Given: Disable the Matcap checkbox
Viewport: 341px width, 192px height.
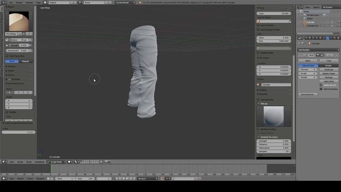Looking at the screenshot, I should 258,103.
